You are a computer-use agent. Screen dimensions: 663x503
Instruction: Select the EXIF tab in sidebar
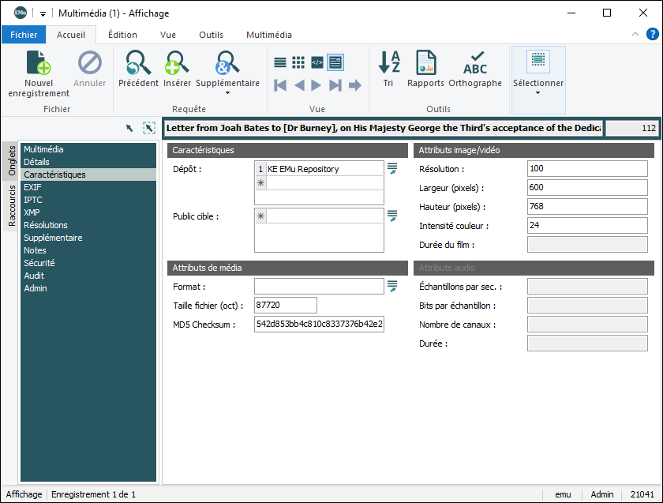(x=32, y=187)
